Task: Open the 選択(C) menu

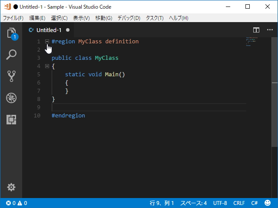Action: tap(59, 18)
